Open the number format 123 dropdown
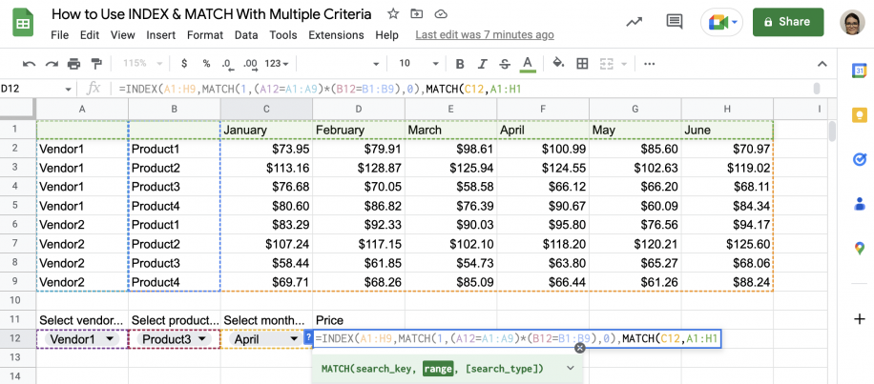874x384 pixels. 277,64
